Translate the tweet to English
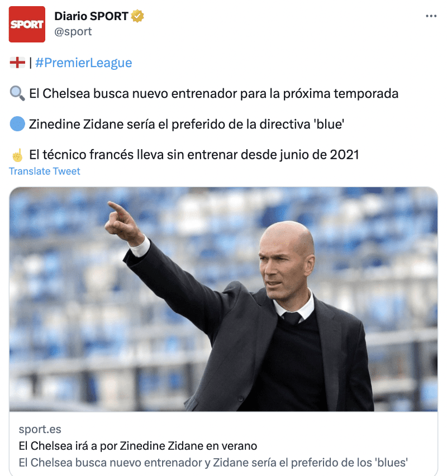Screen dimensions: 447x476 pyautogui.click(x=44, y=171)
